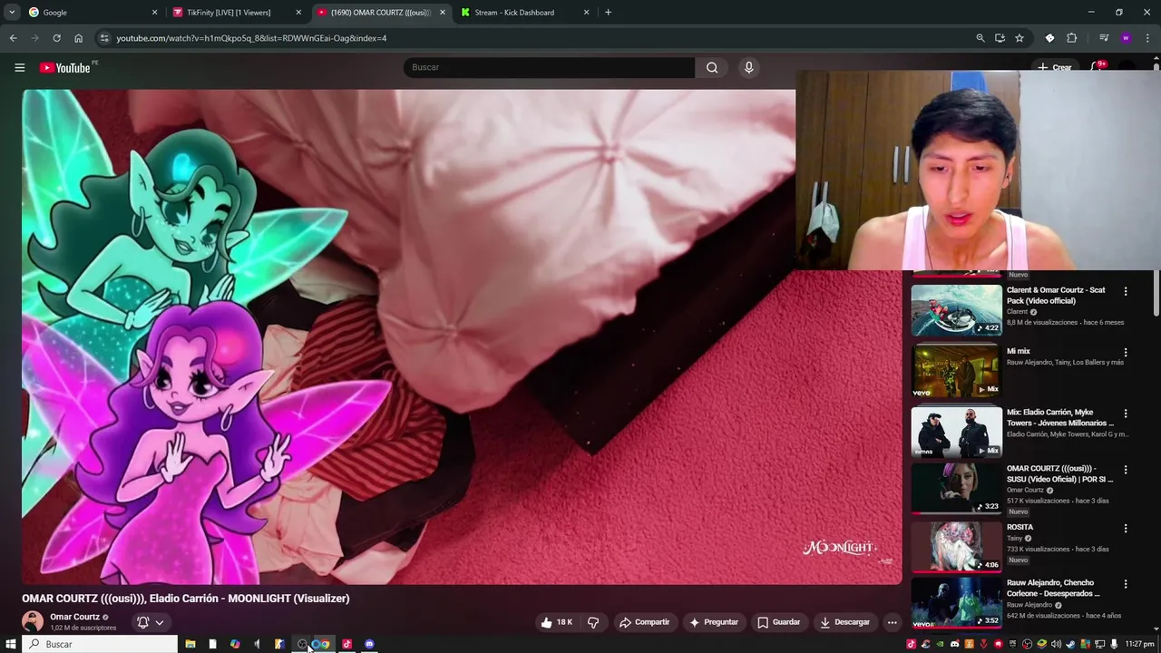
Task: Click the Windows taskbar Buscar search box
Action: 100,644
